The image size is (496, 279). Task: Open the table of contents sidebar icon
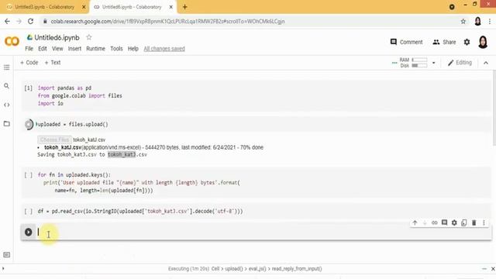[x=7, y=67]
